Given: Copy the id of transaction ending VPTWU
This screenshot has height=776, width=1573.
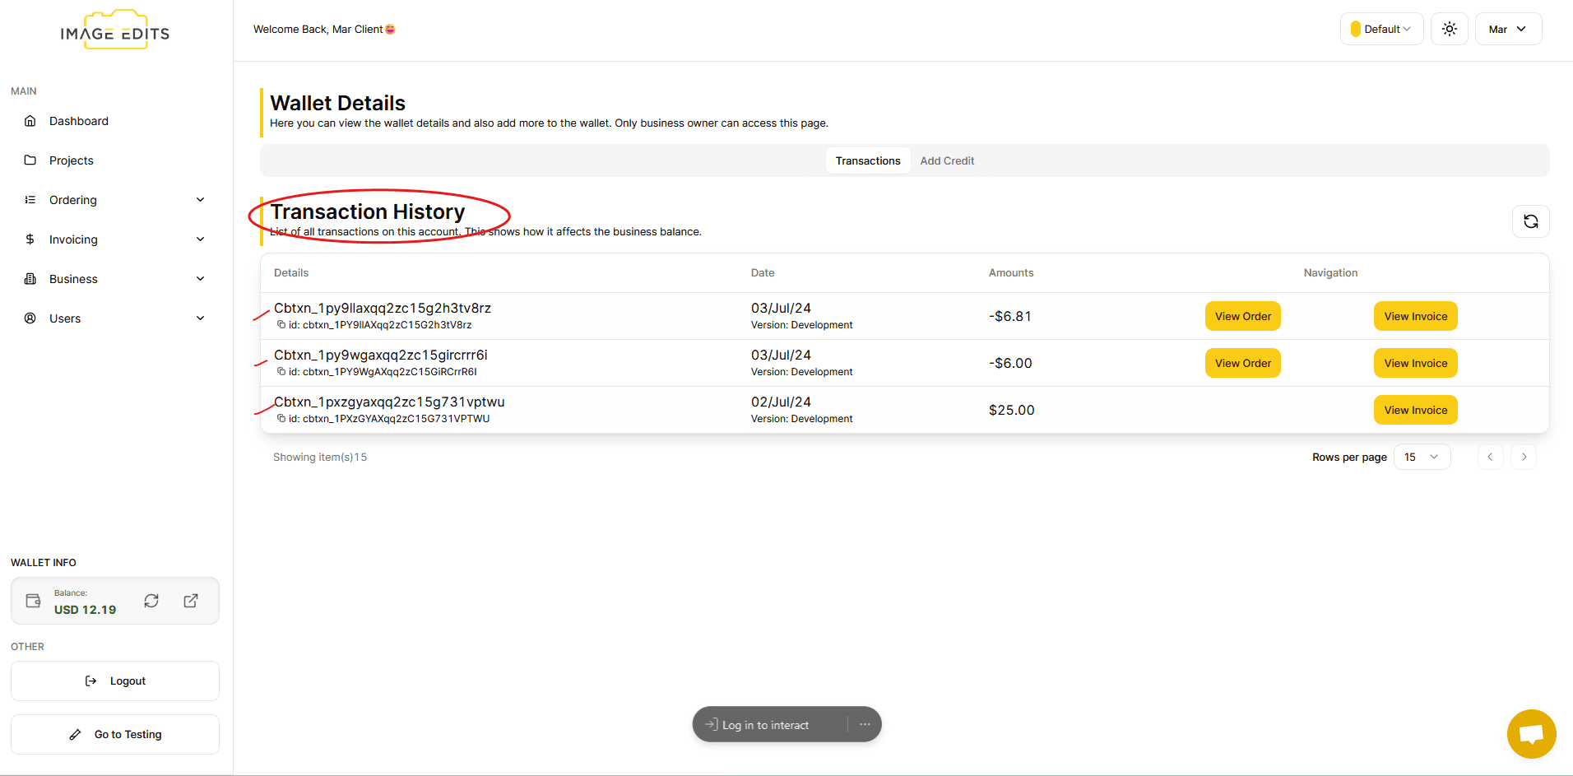Looking at the screenshot, I should click(x=281, y=419).
